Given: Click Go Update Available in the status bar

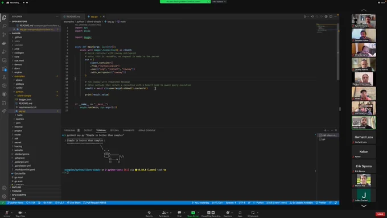Looking at the screenshot, I should pos(301,203).
